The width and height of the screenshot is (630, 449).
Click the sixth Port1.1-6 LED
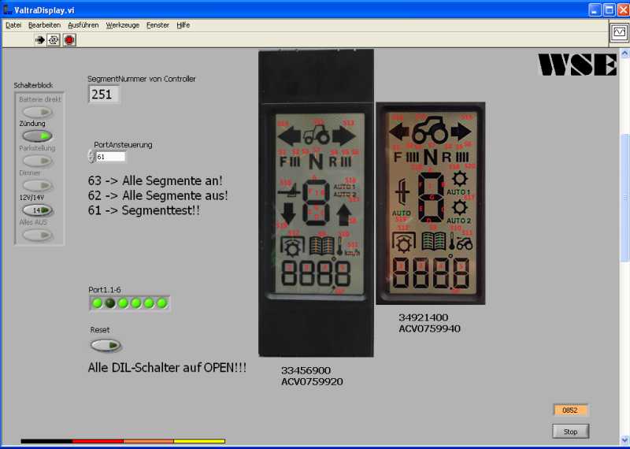162,303
